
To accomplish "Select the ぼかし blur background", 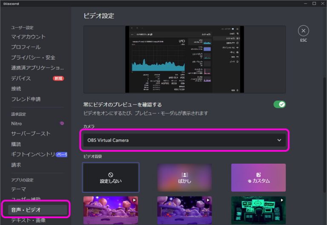I will [184, 178].
